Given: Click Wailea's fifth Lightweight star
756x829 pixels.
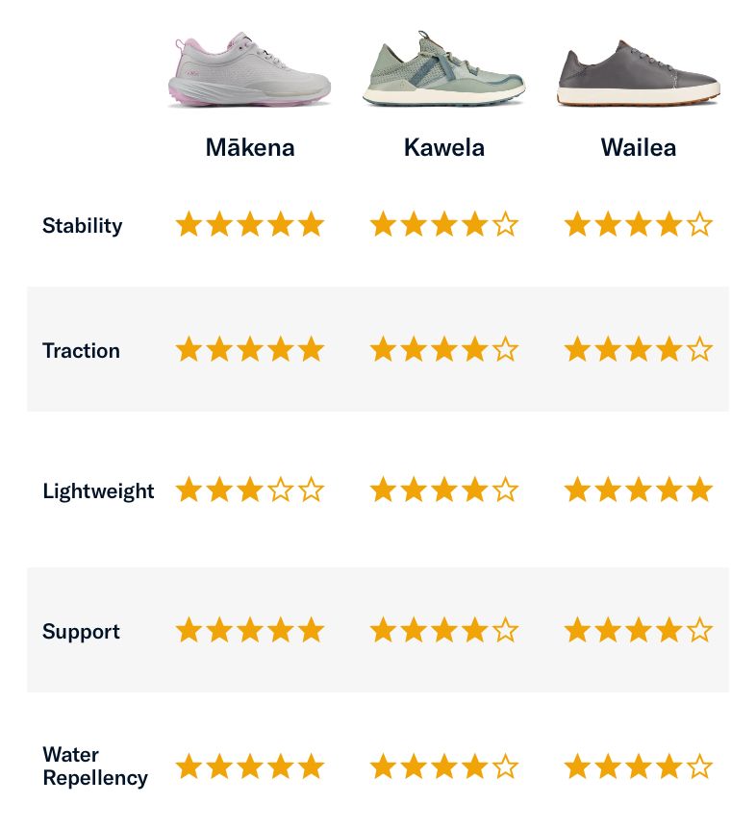Looking at the screenshot, I should coord(700,490).
